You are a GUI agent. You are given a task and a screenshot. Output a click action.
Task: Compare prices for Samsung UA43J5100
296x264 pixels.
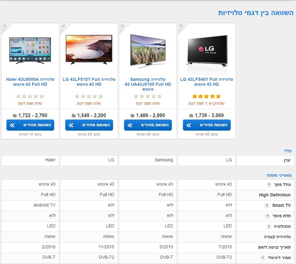tap(148, 125)
